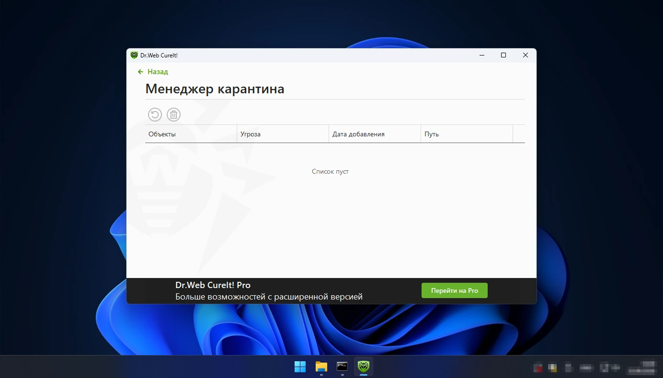The image size is (663, 378).
Task: Click the Dr.Web CureIt! Pro banner title
Action: point(213,285)
